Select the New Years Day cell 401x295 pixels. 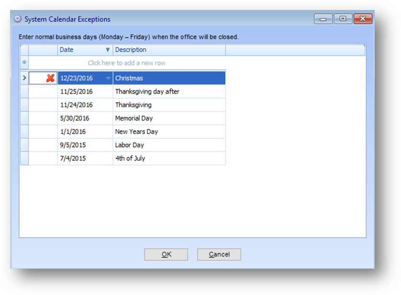[x=169, y=132]
